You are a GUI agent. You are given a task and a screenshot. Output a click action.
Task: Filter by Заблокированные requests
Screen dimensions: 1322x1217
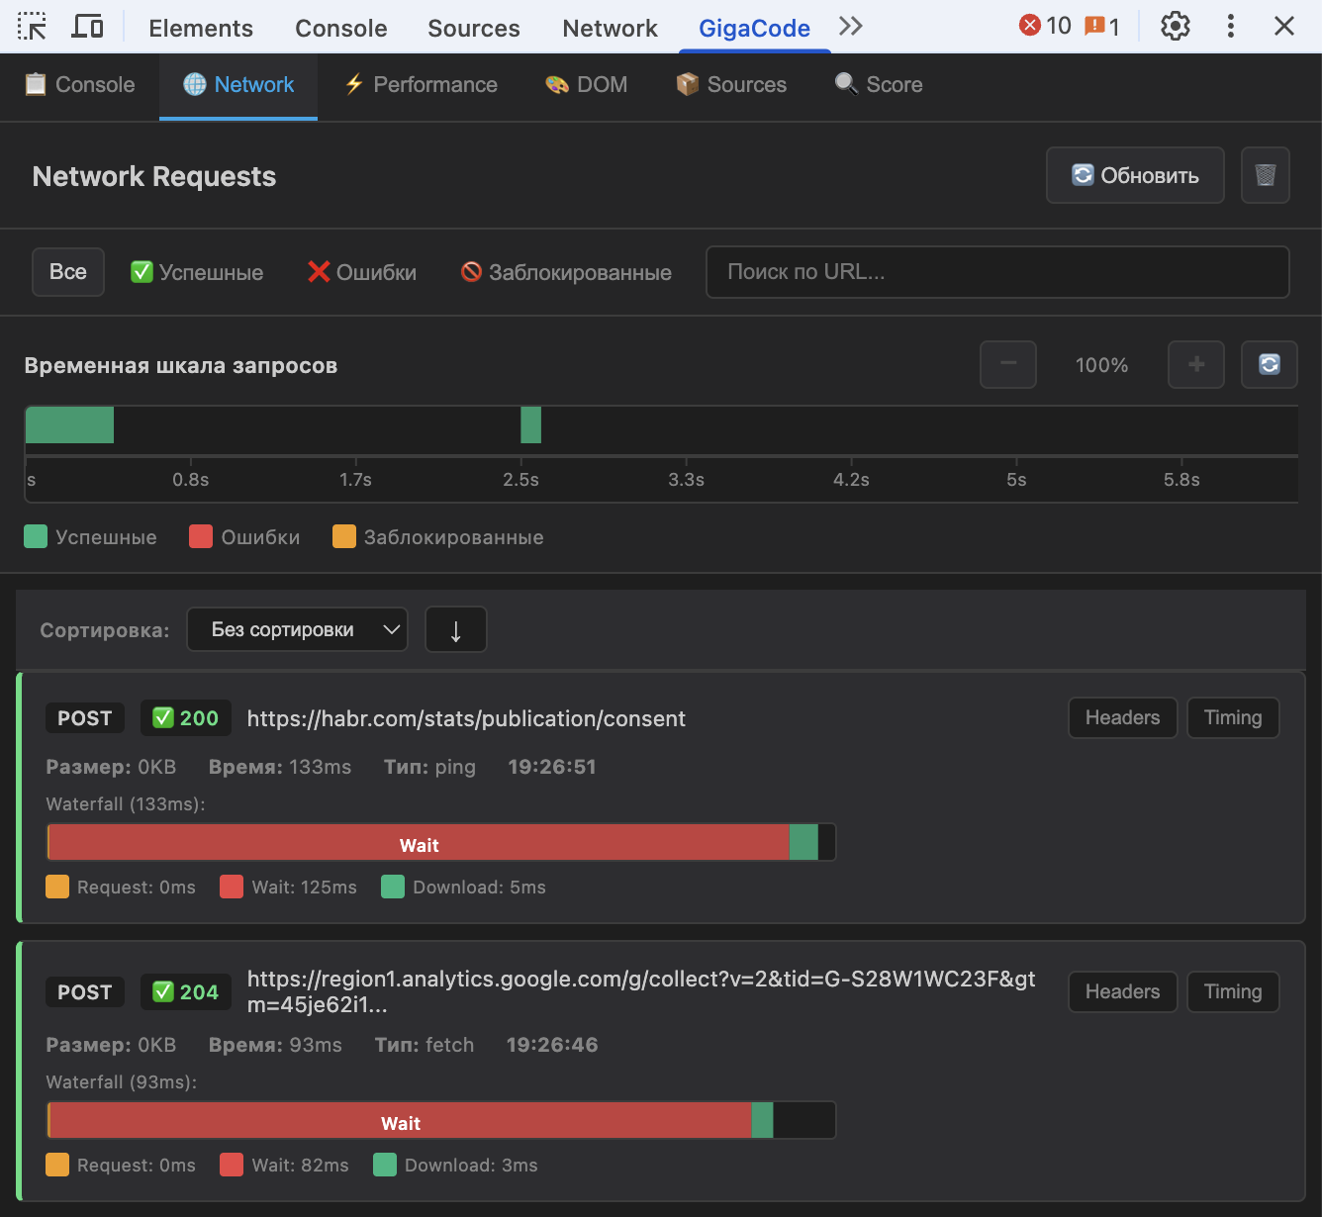click(x=565, y=272)
